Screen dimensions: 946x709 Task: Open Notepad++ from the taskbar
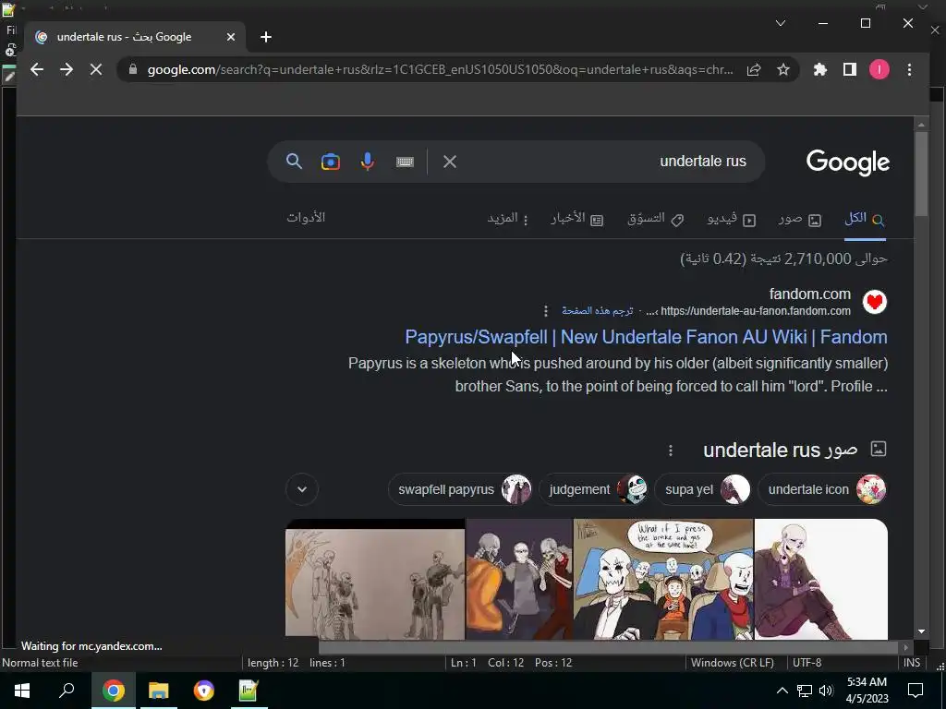click(249, 691)
